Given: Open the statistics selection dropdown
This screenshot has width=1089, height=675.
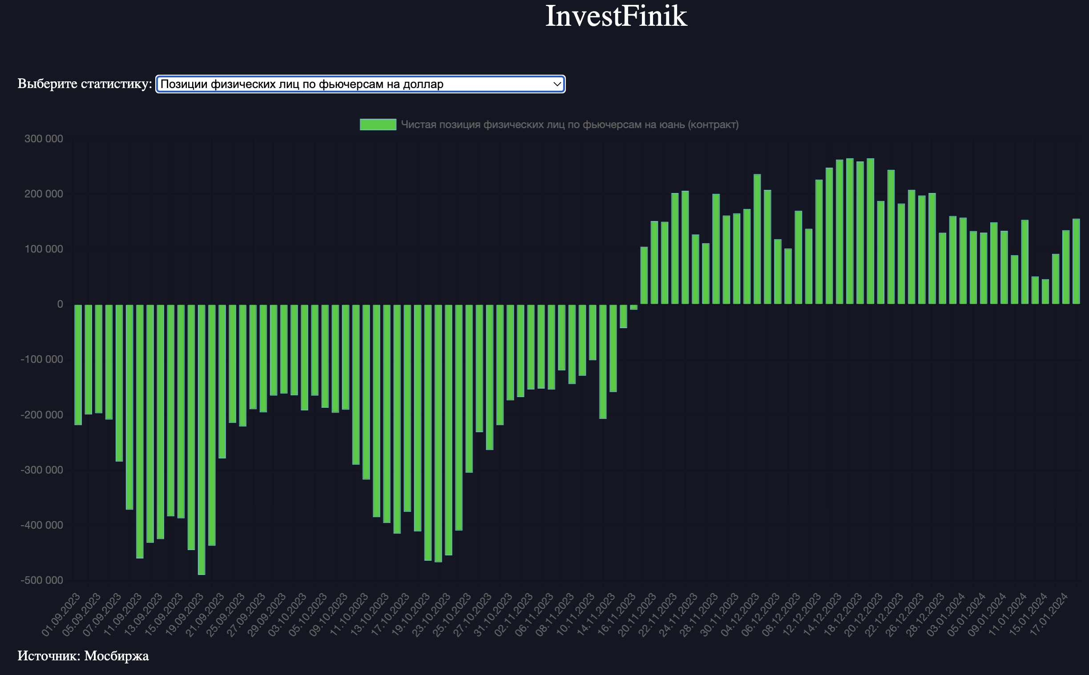Looking at the screenshot, I should tap(360, 84).
